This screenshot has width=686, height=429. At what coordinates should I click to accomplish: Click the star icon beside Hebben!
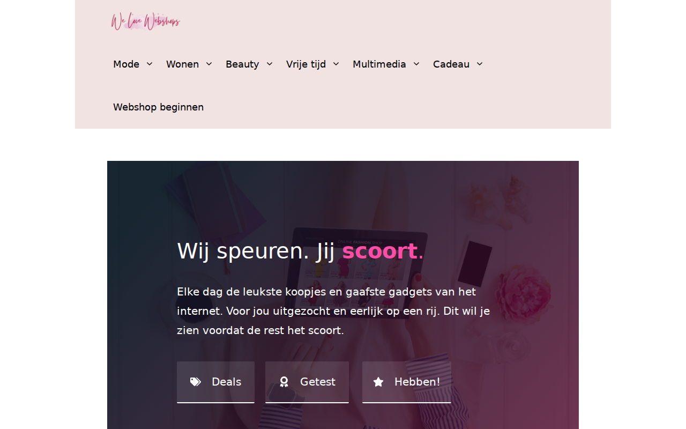pyautogui.click(x=378, y=382)
